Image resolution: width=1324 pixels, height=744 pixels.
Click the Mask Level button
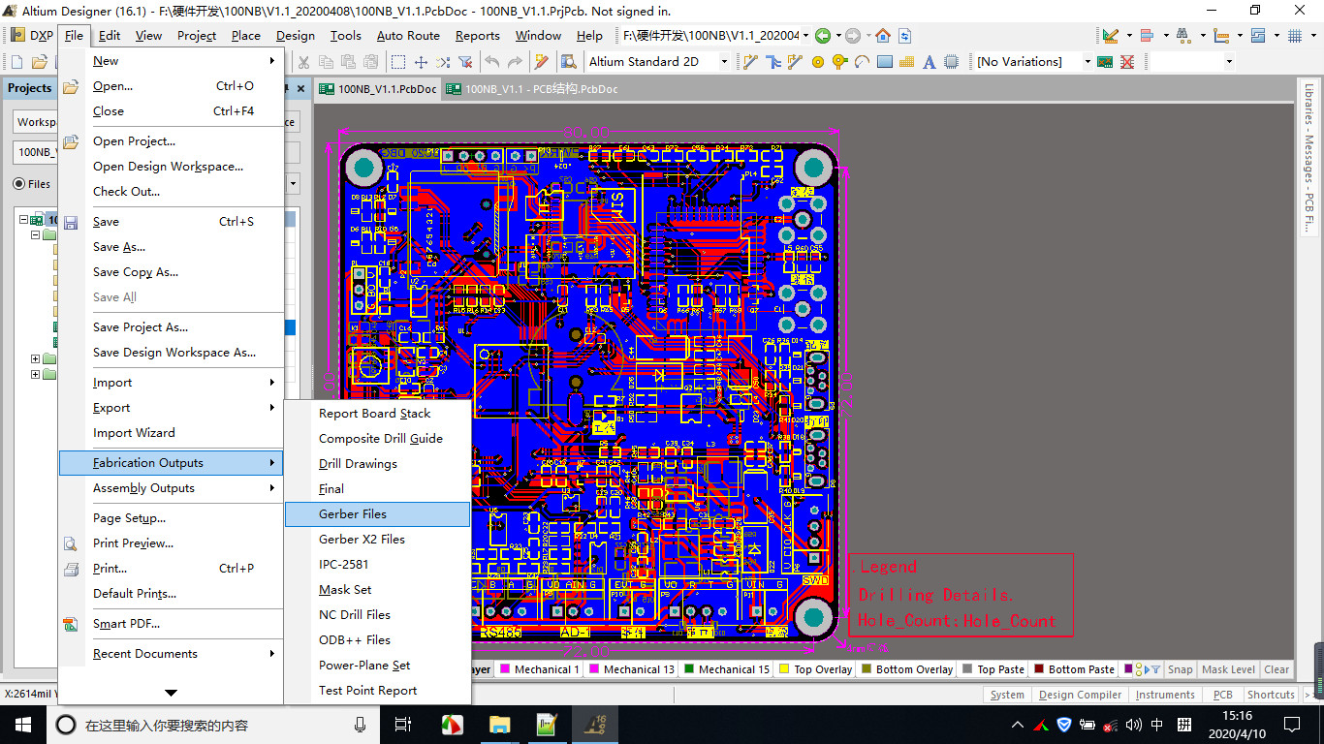[x=1228, y=669]
